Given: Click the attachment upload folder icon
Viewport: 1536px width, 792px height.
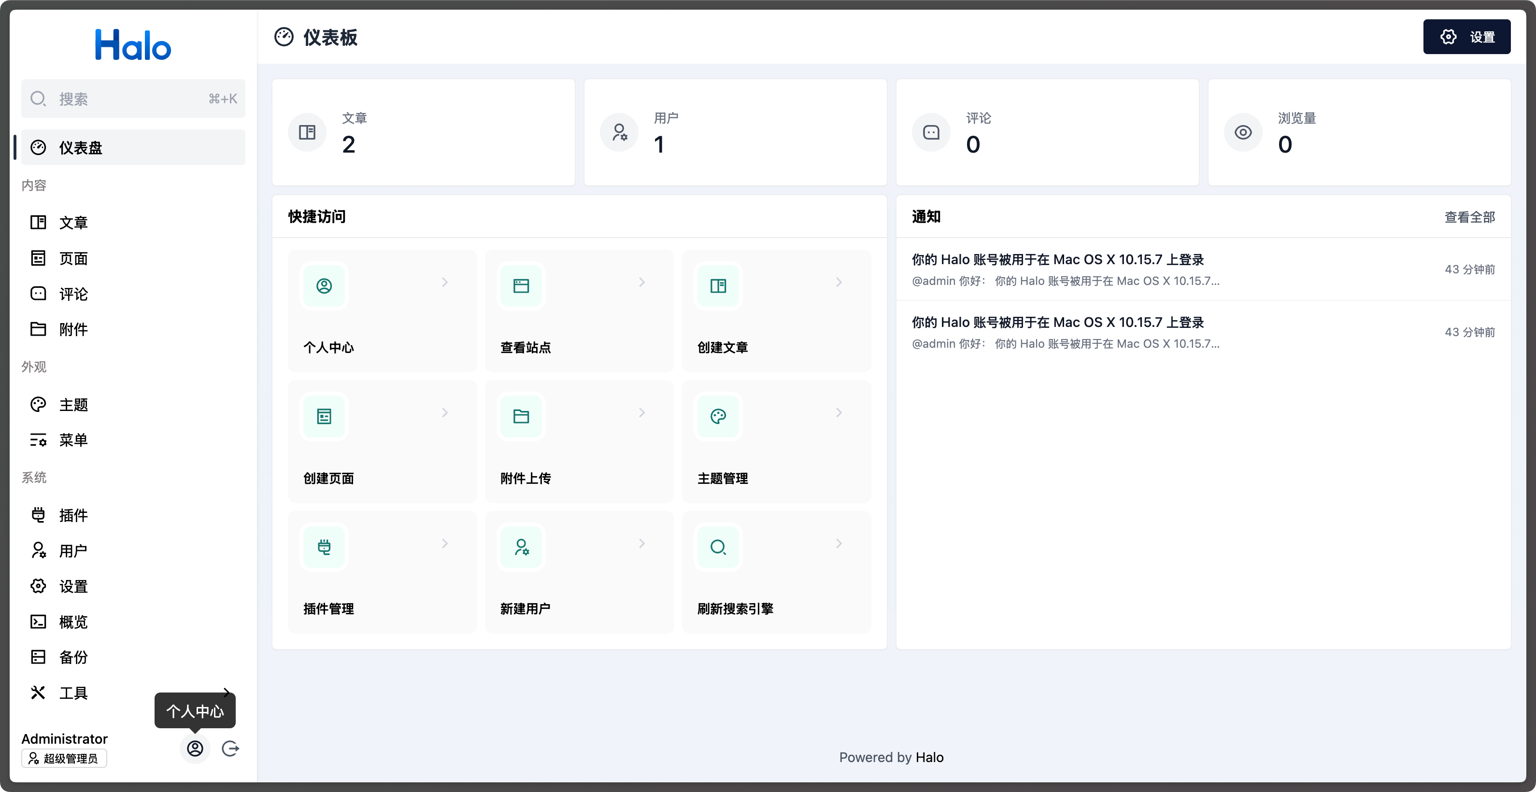Looking at the screenshot, I should pyautogui.click(x=521, y=416).
